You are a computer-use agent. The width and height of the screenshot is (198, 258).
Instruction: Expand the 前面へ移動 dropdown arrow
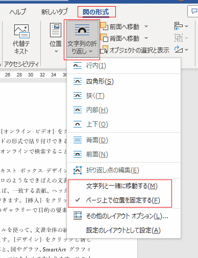pos(146,27)
